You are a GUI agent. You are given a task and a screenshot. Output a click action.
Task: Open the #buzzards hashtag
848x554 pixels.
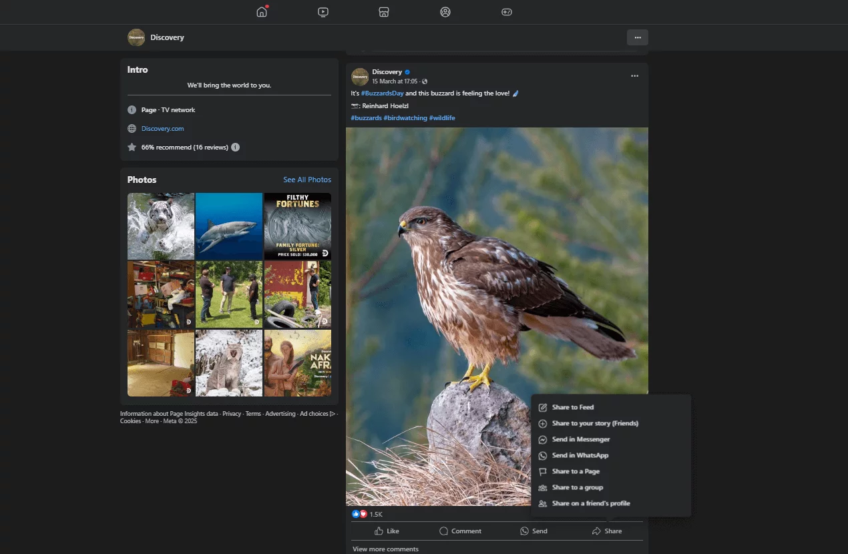tap(366, 118)
